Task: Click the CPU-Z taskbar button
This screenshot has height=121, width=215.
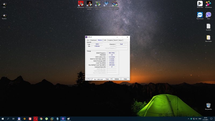Action: [63, 119]
